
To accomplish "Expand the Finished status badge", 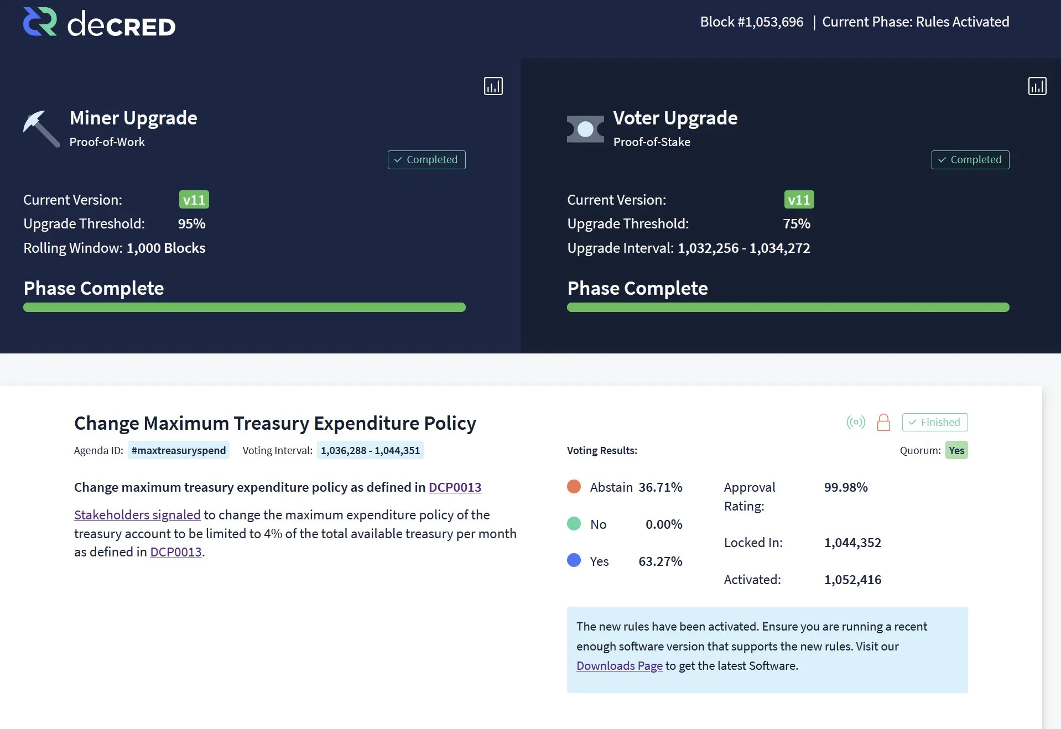I will 934,422.
